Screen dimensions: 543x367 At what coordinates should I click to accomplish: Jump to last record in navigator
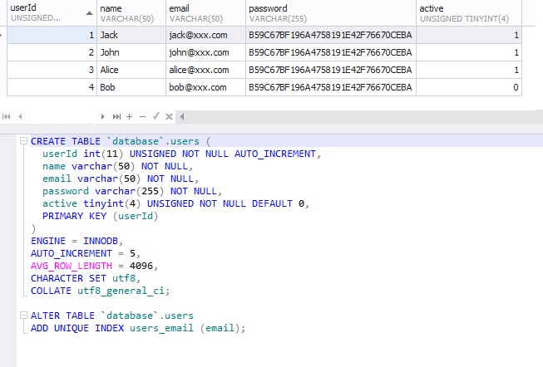[116, 116]
